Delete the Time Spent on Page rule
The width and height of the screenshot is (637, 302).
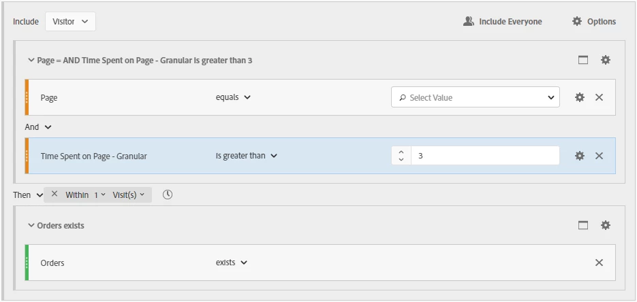(600, 156)
